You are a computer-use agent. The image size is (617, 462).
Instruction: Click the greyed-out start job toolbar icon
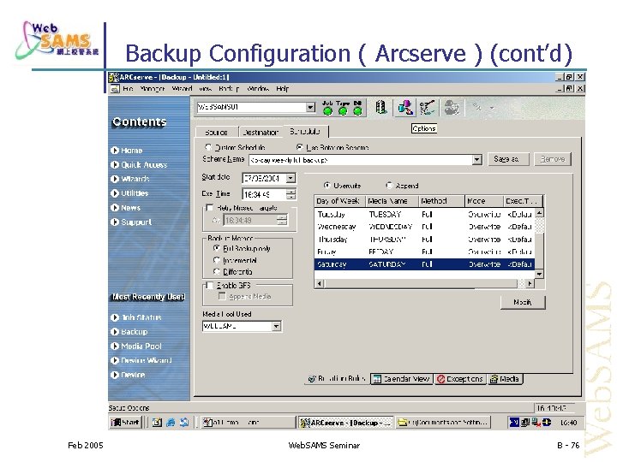[x=452, y=107]
